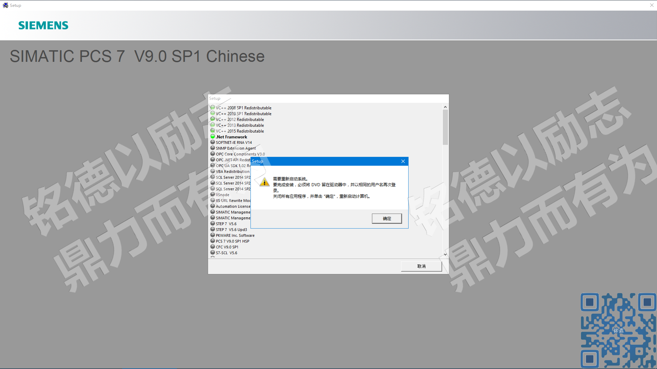Viewport: 657px width, 369px height.
Task: Select the PKWARE Inc. Software entry
Action: [x=235, y=236]
